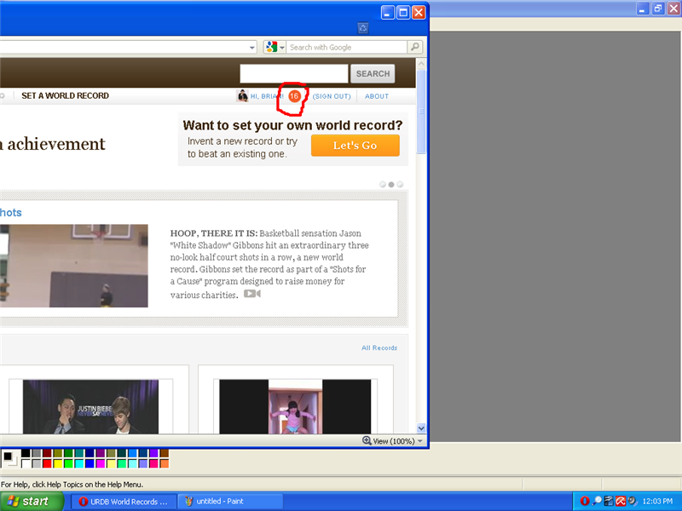Open the girl in pink record thumbnail
This screenshot has height=511, width=682.
[295, 406]
